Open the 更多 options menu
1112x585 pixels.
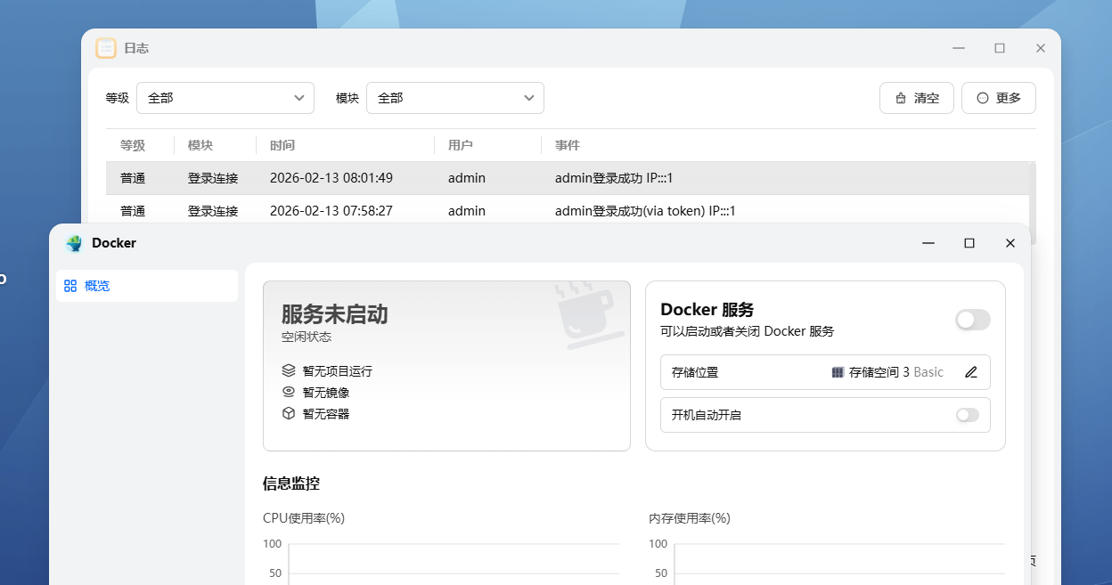pos(998,98)
